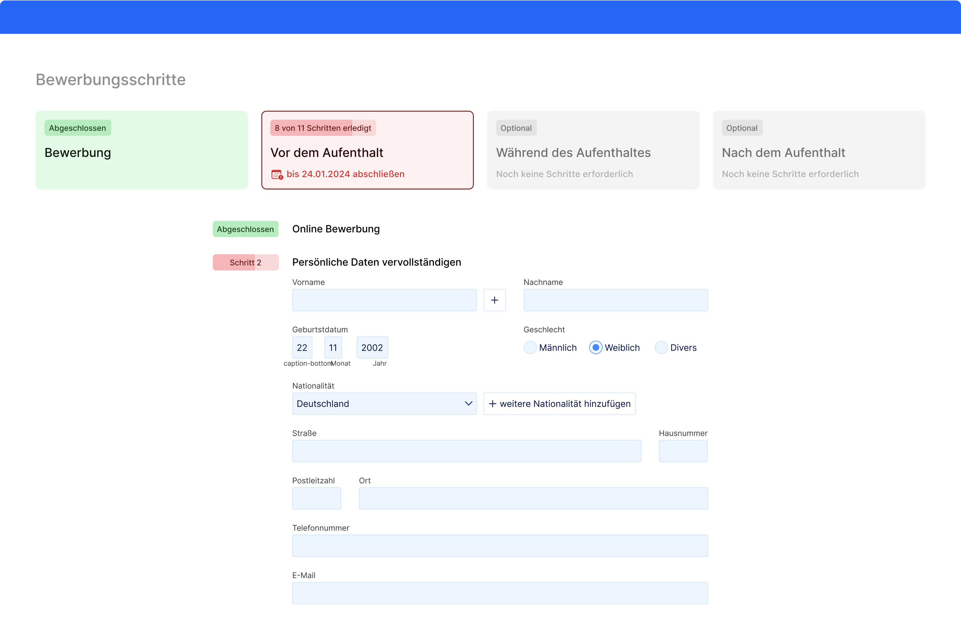This screenshot has height=622, width=961.
Task: Focus the Vorname input field
Action: tap(384, 300)
